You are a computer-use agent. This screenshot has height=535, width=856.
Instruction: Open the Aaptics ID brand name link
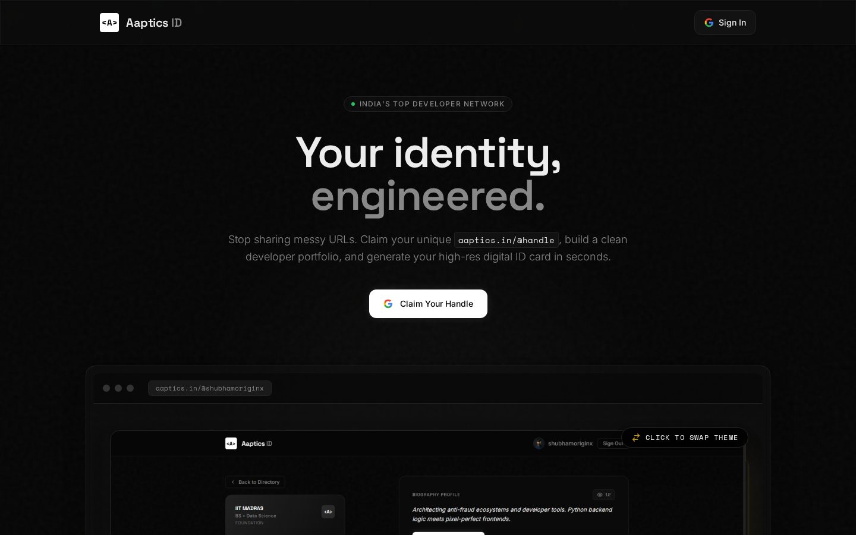click(x=154, y=23)
